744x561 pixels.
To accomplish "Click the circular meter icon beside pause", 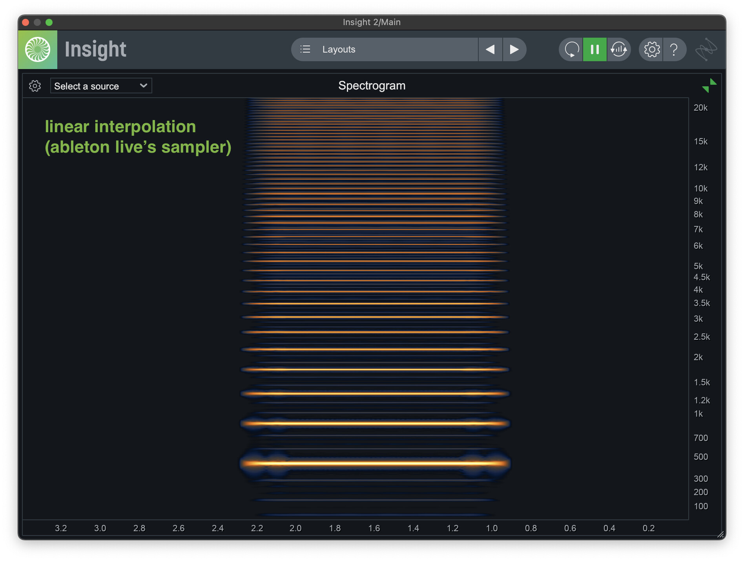I will pos(619,49).
